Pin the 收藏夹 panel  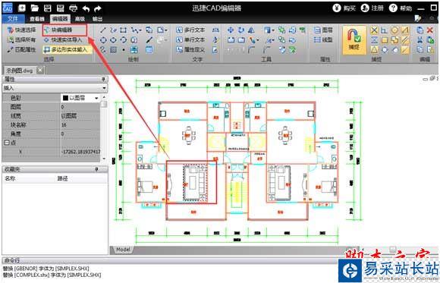point(96,169)
